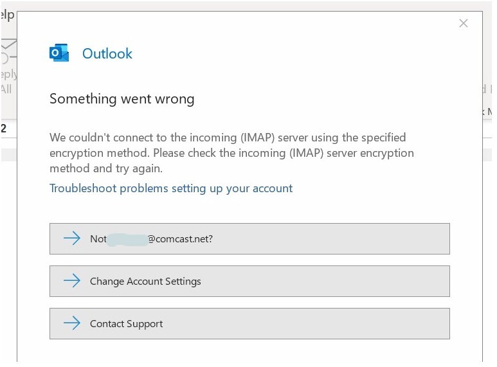Click the number 2 at the left edge
The image size is (497, 367).
point(4,128)
